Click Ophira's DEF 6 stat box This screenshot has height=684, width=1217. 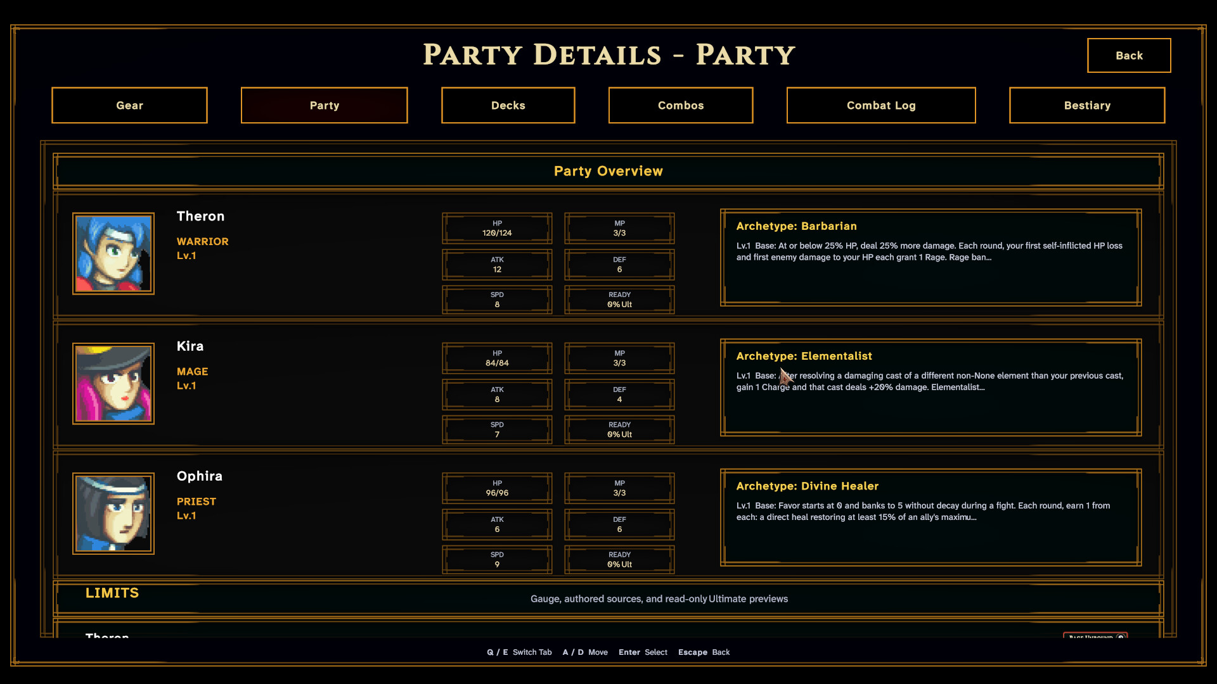tap(619, 524)
